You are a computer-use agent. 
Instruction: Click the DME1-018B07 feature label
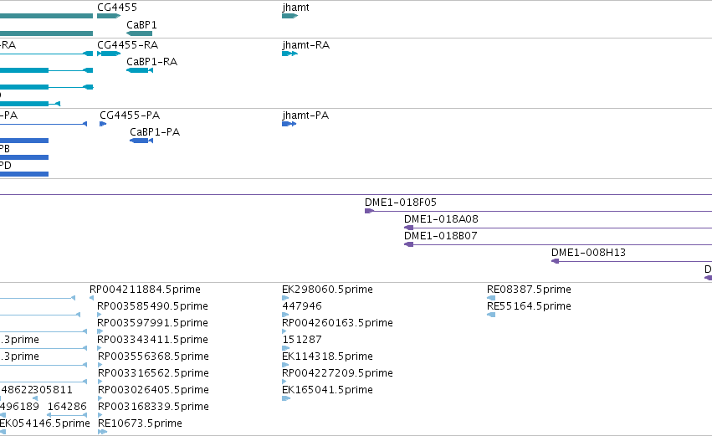click(x=440, y=236)
